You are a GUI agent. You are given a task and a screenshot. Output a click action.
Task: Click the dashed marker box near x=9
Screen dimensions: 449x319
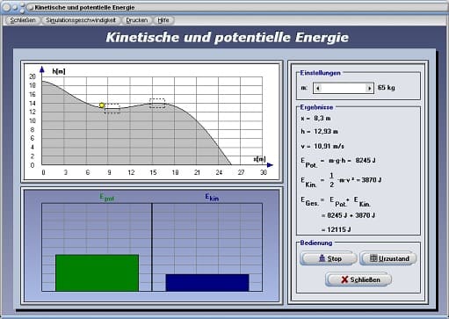pos(112,108)
